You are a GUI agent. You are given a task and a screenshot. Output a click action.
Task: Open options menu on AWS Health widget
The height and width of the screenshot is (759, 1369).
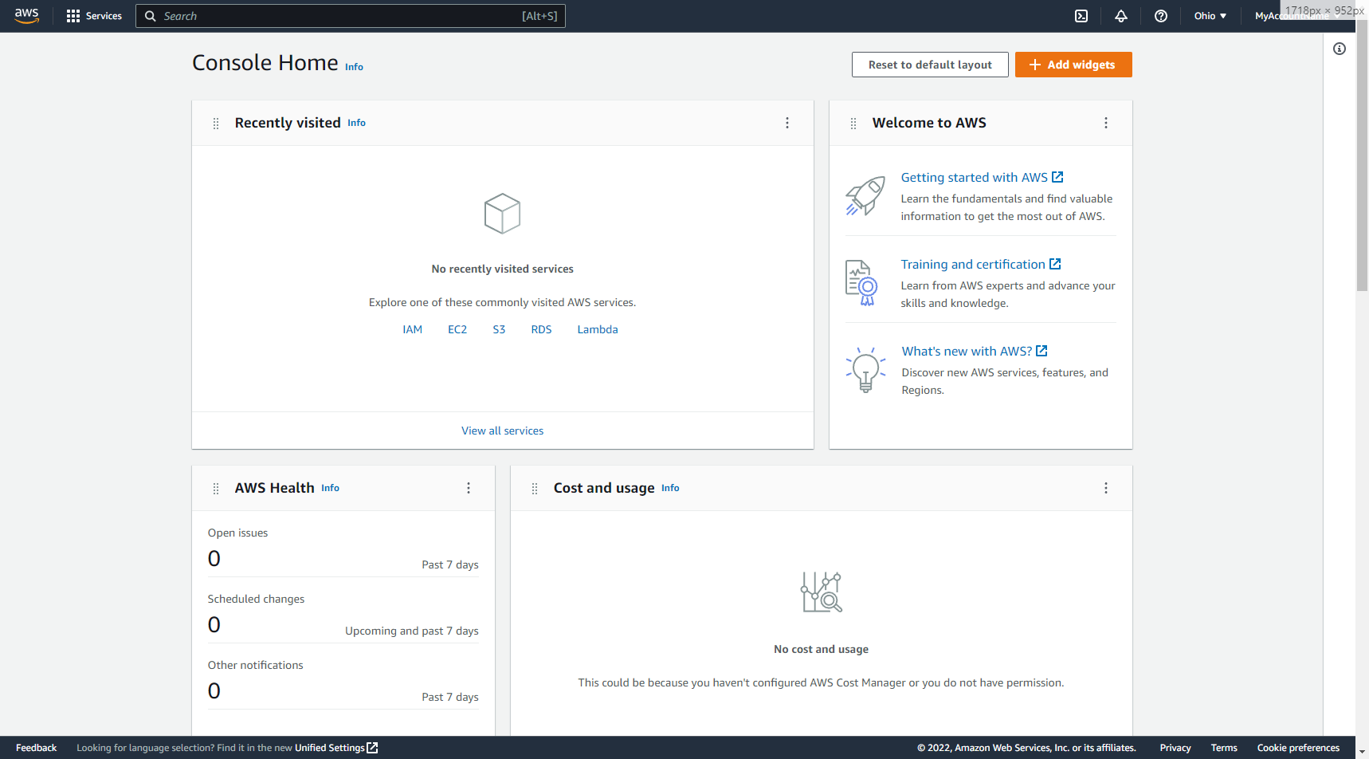(x=469, y=488)
